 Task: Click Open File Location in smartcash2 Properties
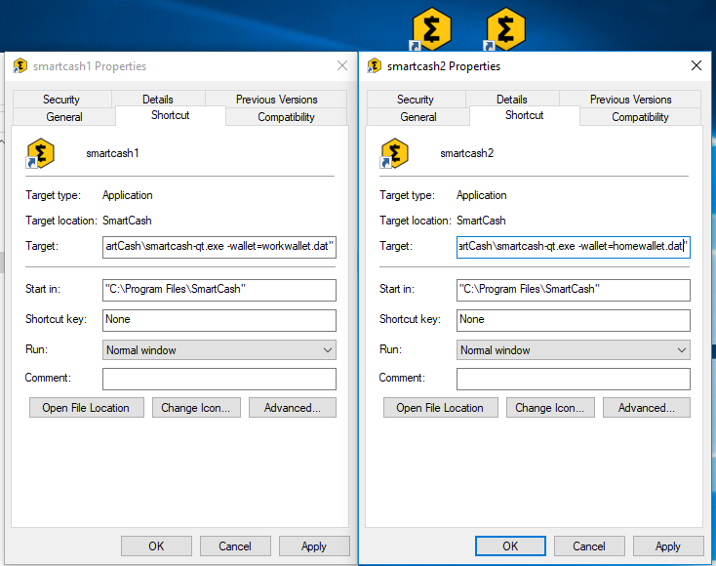(440, 408)
